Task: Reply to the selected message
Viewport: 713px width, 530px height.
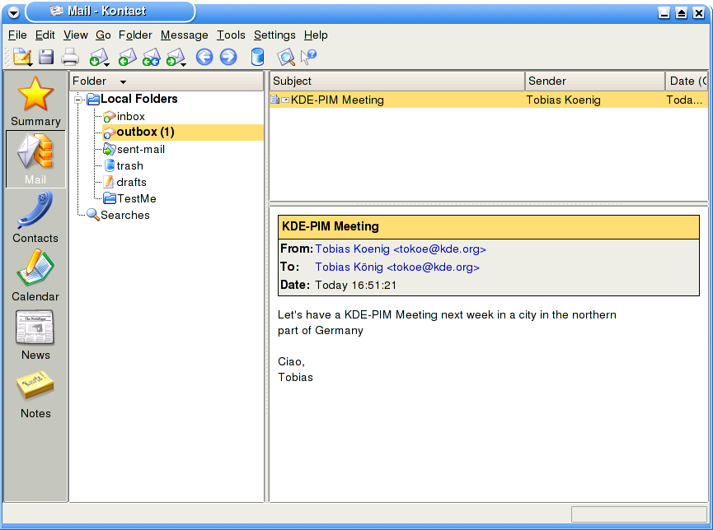Action: (x=127, y=58)
